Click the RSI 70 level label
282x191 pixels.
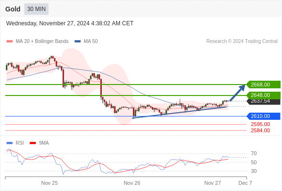[254, 153]
